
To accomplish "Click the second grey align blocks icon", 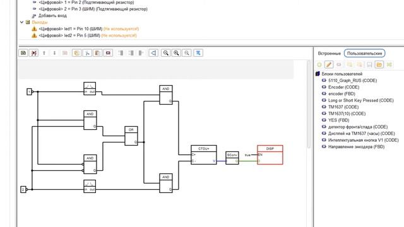I will click(131, 53).
